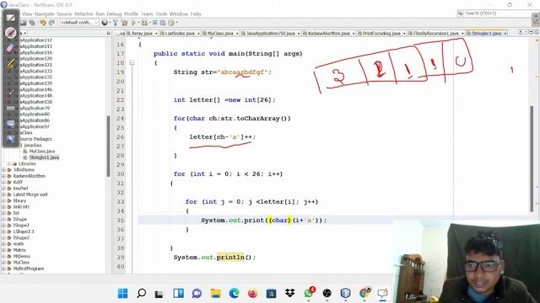Select the pink eraser annotation tool
The width and height of the screenshot is (540, 303).
coord(10,48)
